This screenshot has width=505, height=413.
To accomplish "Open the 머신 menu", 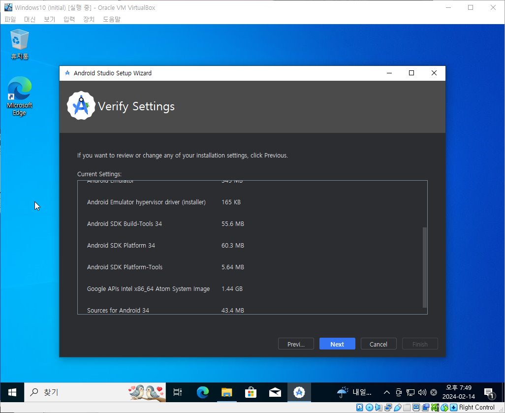I will point(30,19).
